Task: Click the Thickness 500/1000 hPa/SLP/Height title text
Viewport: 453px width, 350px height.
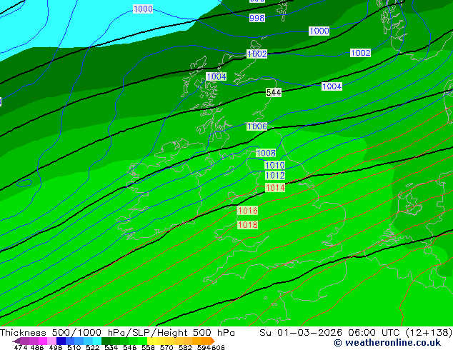Action: click(x=117, y=333)
